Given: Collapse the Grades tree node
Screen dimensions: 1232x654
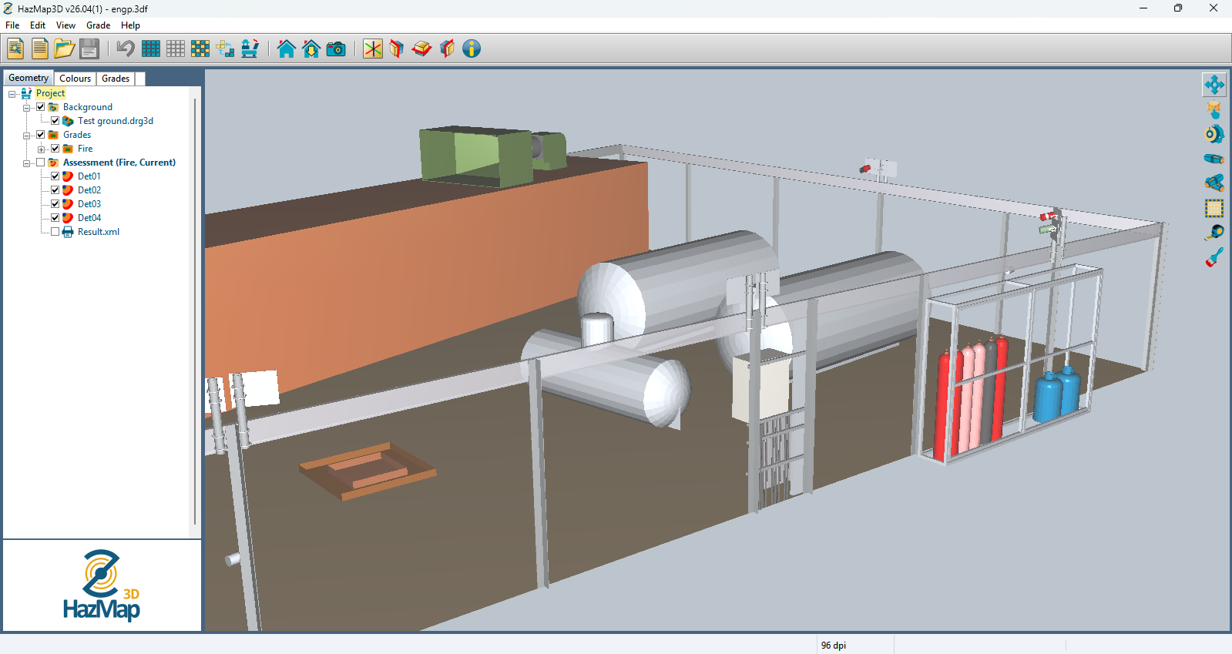Looking at the screenshot, I should [x=27, y=136].
